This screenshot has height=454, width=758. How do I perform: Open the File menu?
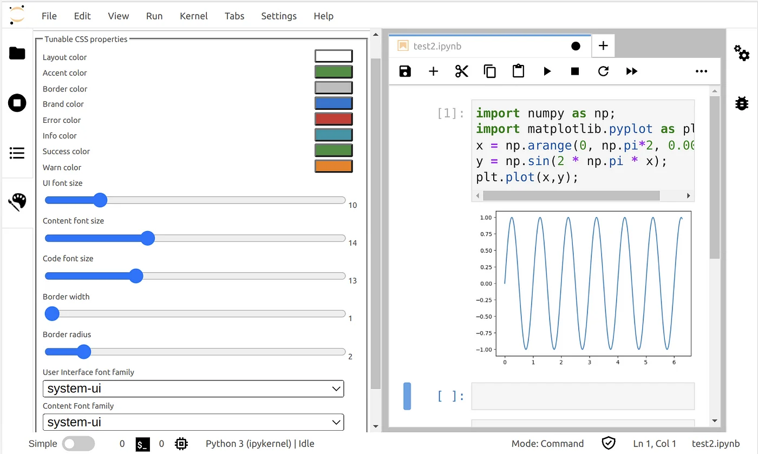point(49,16)
